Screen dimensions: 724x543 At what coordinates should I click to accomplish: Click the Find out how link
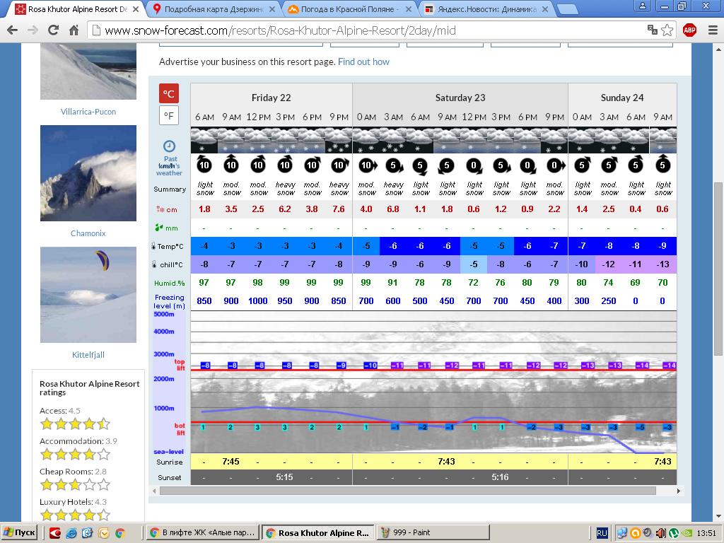363,62
